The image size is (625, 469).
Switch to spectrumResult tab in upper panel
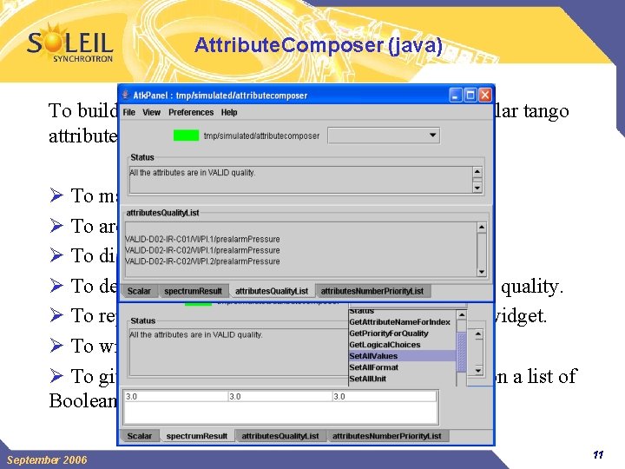point(193,291)
